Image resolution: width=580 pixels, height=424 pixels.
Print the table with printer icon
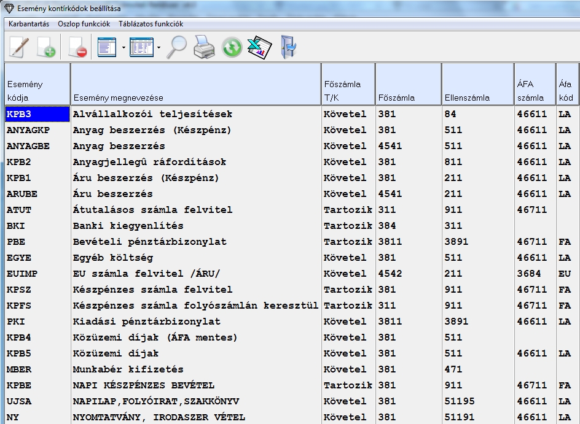tap(205, 47)
